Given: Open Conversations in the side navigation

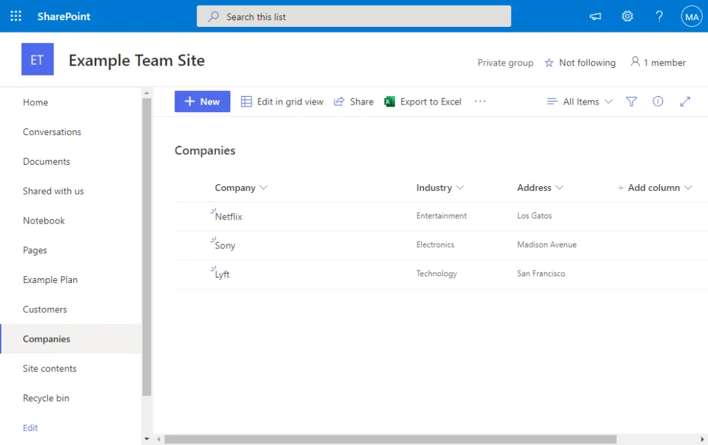Looking at the screenshot, I should point(52,132).
